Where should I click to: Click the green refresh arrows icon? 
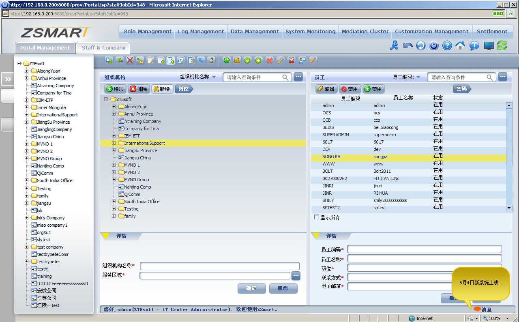pos(502,45)
